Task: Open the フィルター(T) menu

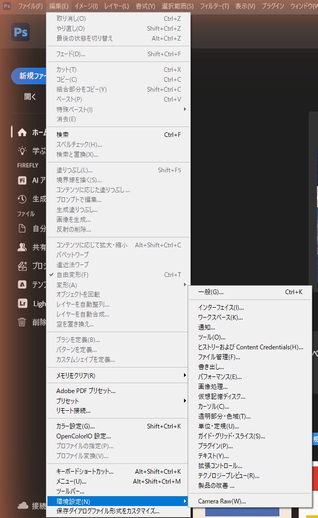Action: tap(214, 6)
